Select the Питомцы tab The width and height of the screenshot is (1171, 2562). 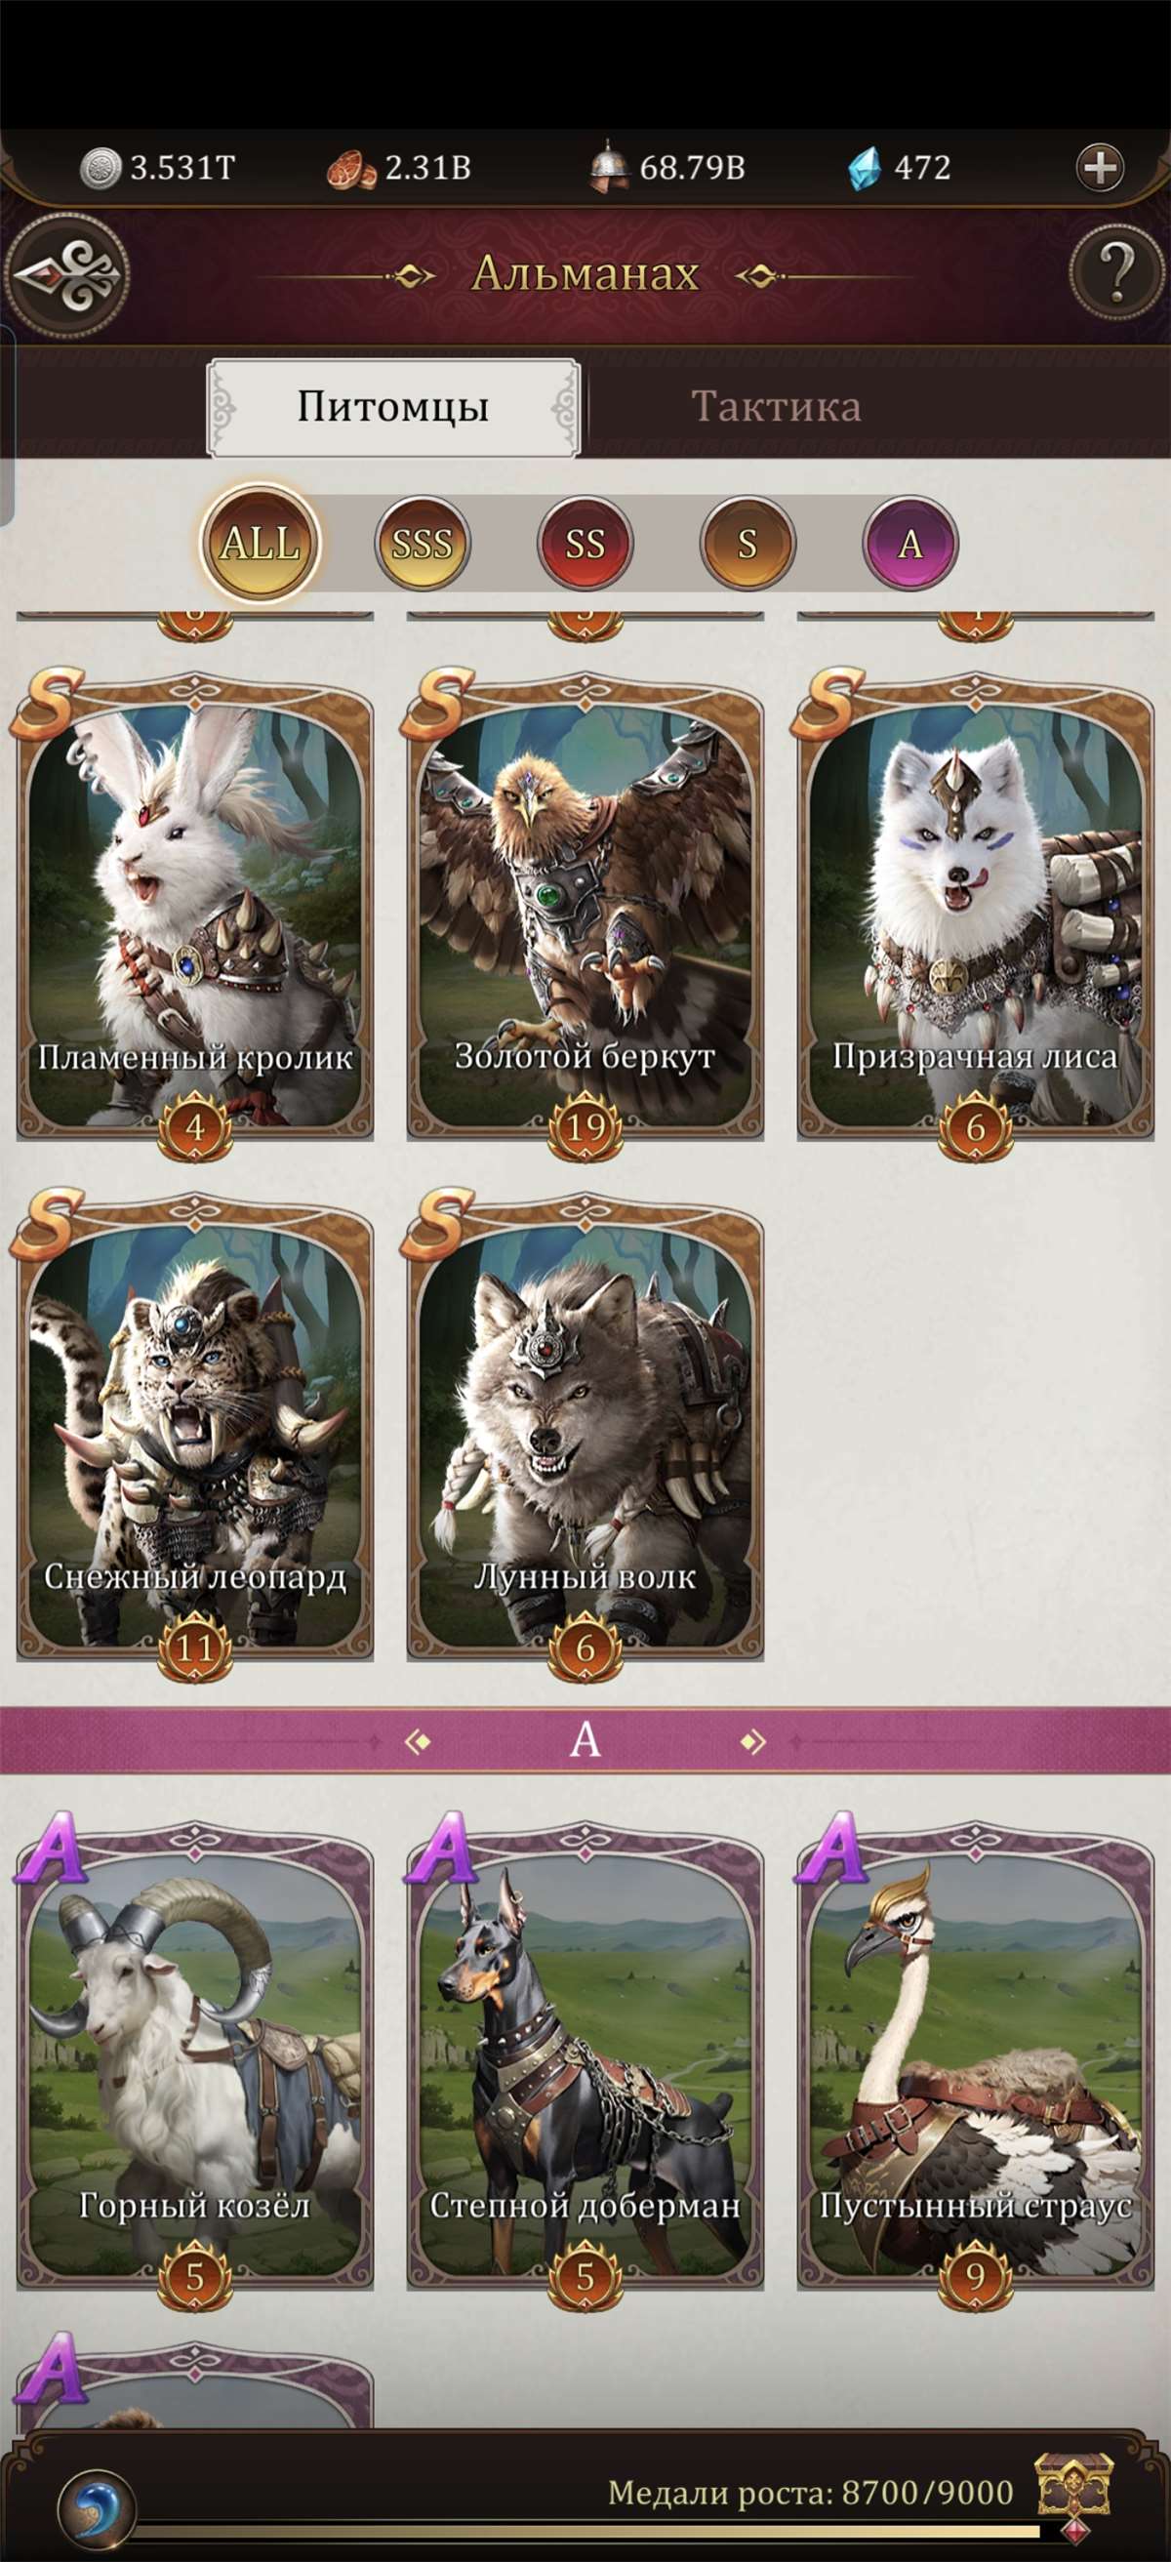[x=393, y=407]
